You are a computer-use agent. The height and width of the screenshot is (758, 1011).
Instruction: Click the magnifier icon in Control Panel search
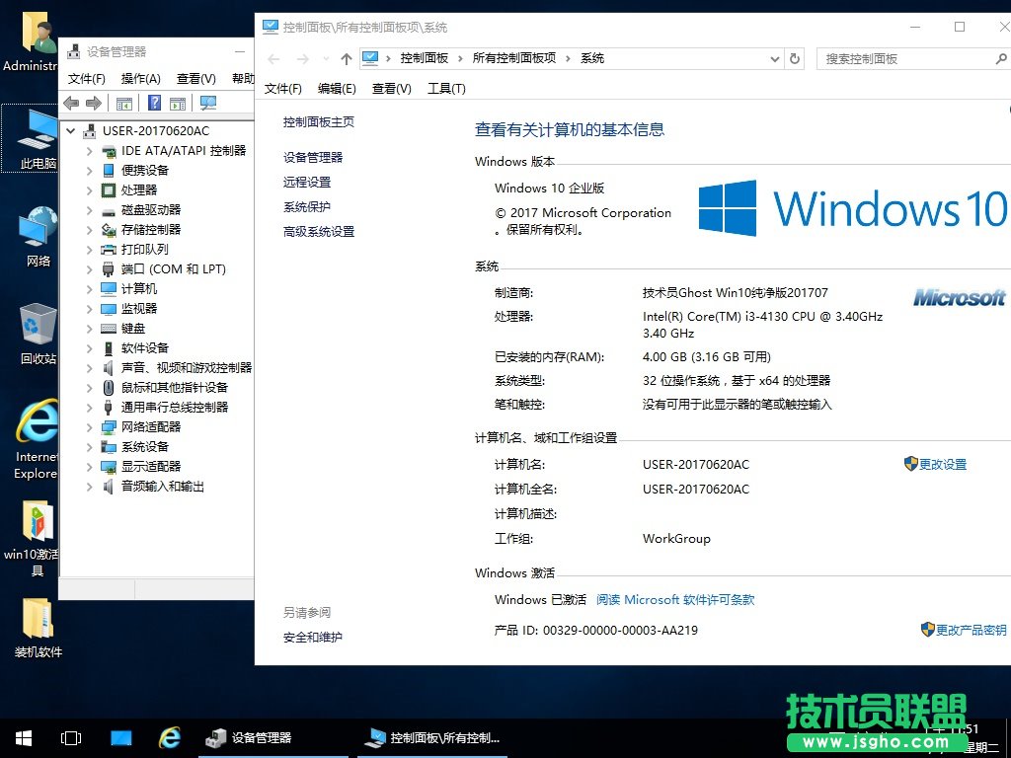click(1001, 58)
